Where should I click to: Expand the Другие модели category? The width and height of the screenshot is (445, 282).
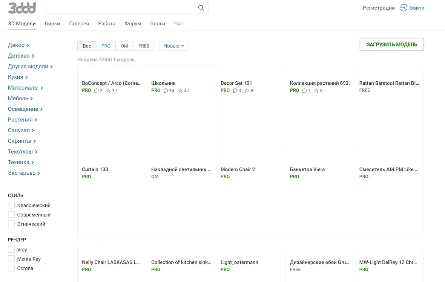pyautogui.click(x=31, y=66)
